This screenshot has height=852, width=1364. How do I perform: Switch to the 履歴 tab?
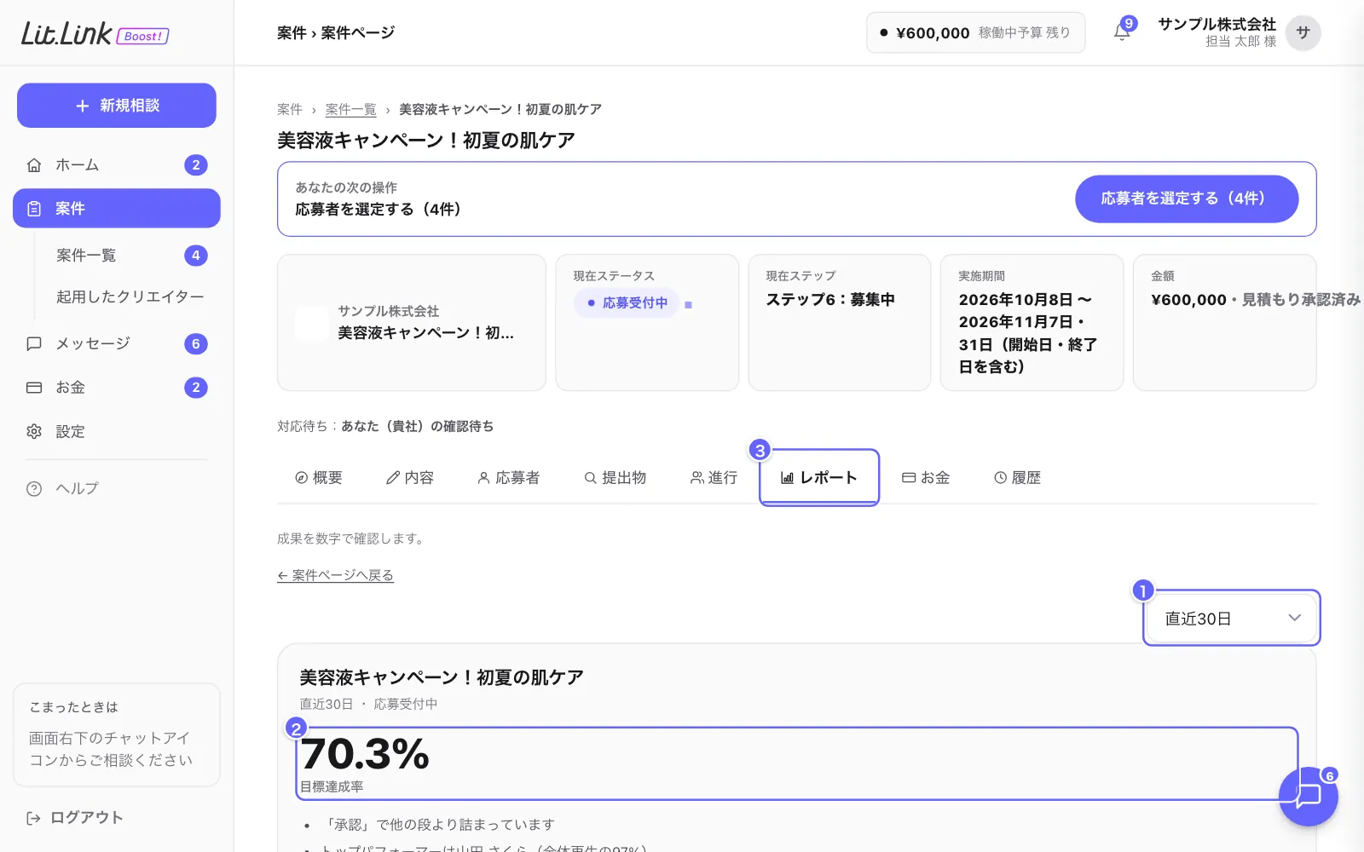[x=1018, y=478]
